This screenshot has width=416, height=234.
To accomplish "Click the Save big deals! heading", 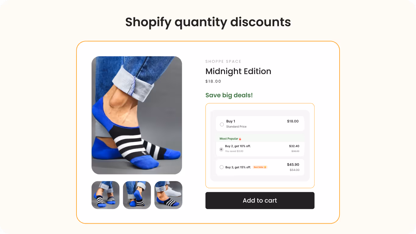I will [229, 95].
